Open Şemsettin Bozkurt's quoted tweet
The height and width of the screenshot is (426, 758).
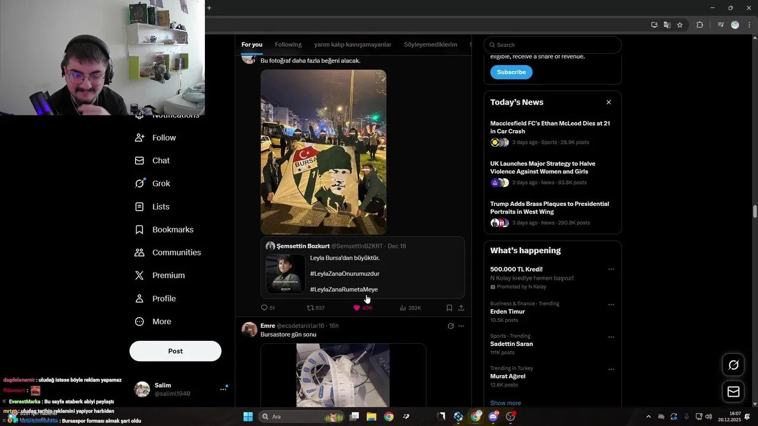363,267
